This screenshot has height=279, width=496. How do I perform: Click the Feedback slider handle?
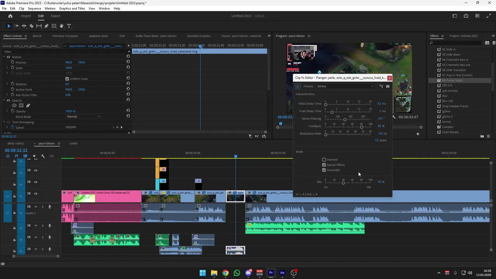(362, 127)
